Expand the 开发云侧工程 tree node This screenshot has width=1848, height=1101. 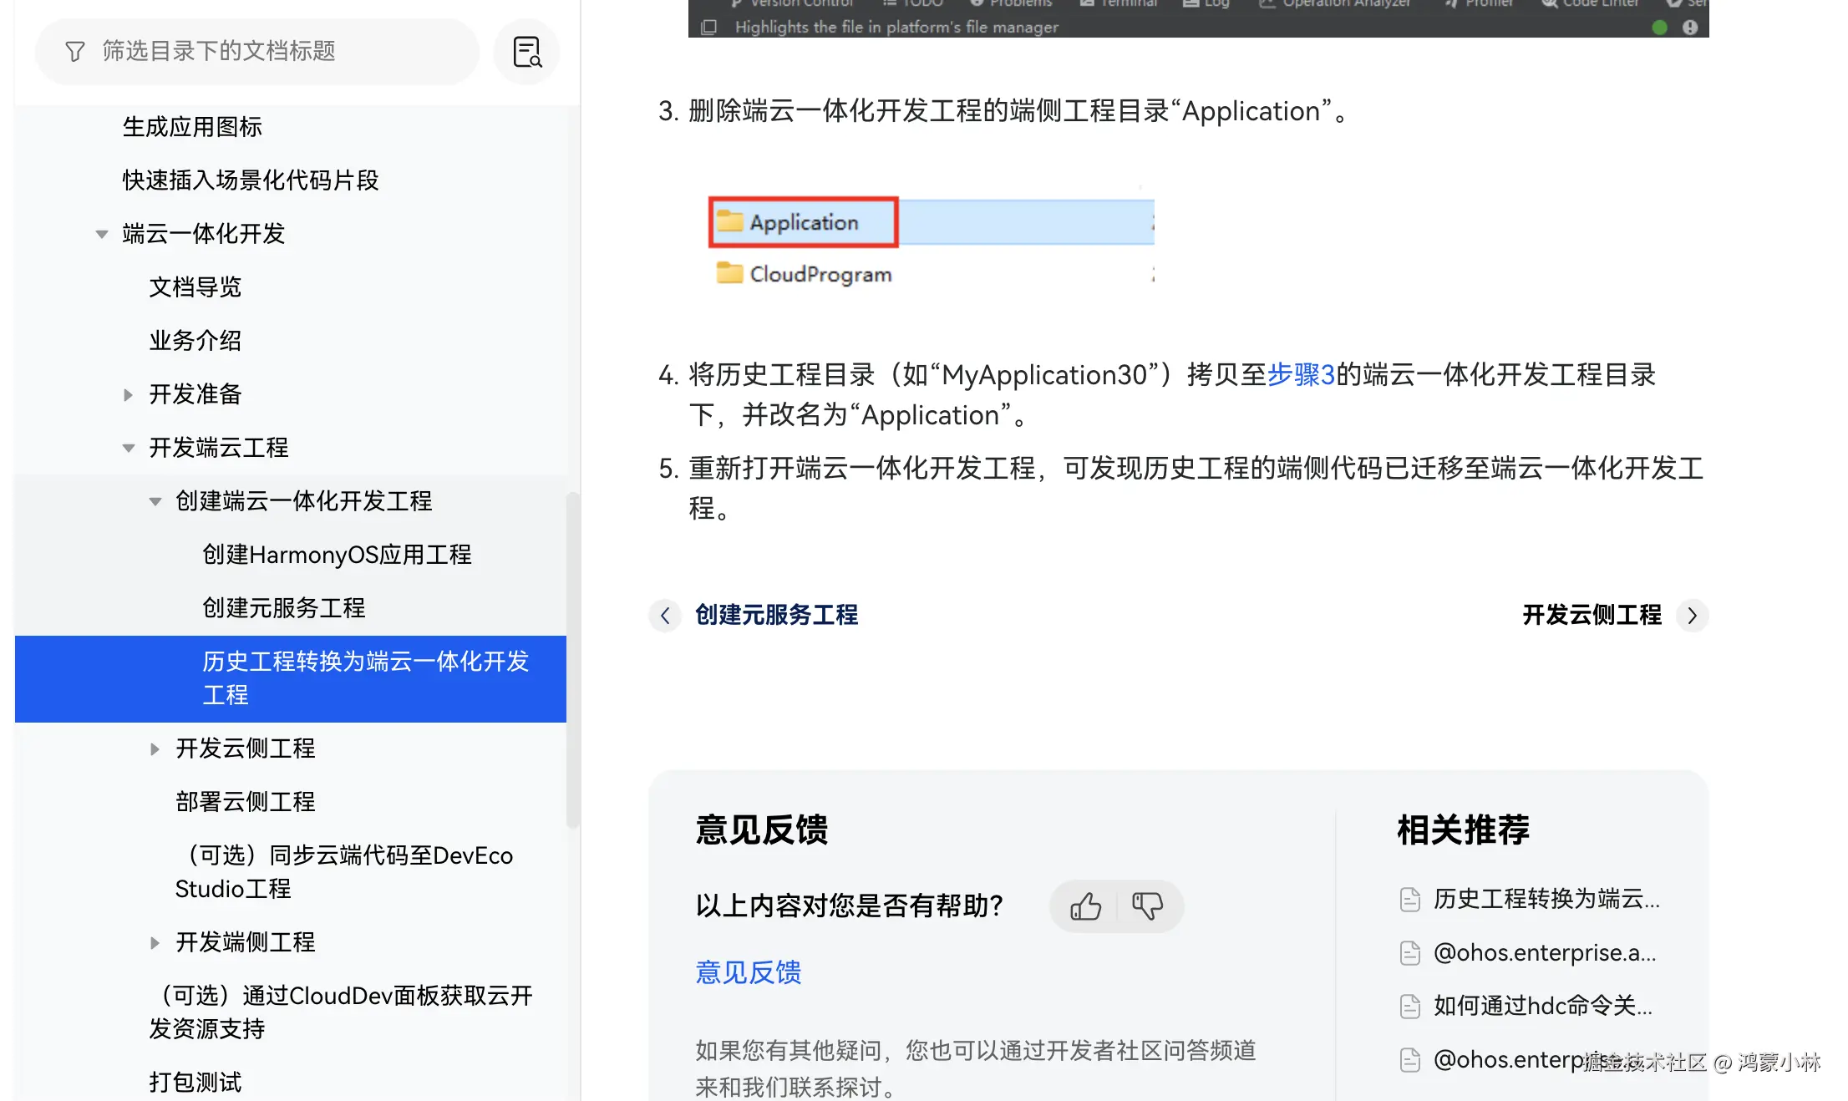(x=155, y=748)
